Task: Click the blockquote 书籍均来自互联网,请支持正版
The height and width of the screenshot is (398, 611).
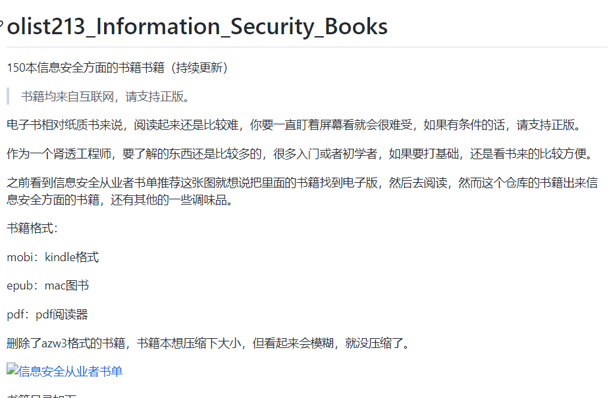Action: (x=105, y=96)
